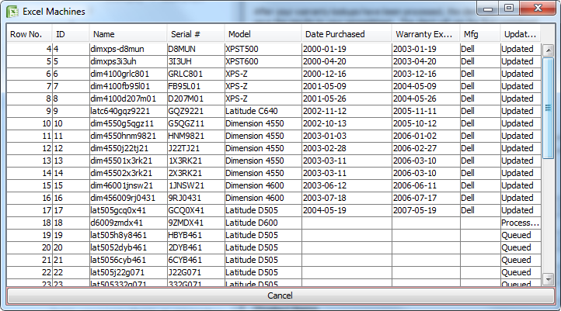Click the Latitude C640 model cell

click(x=263, y=111)
